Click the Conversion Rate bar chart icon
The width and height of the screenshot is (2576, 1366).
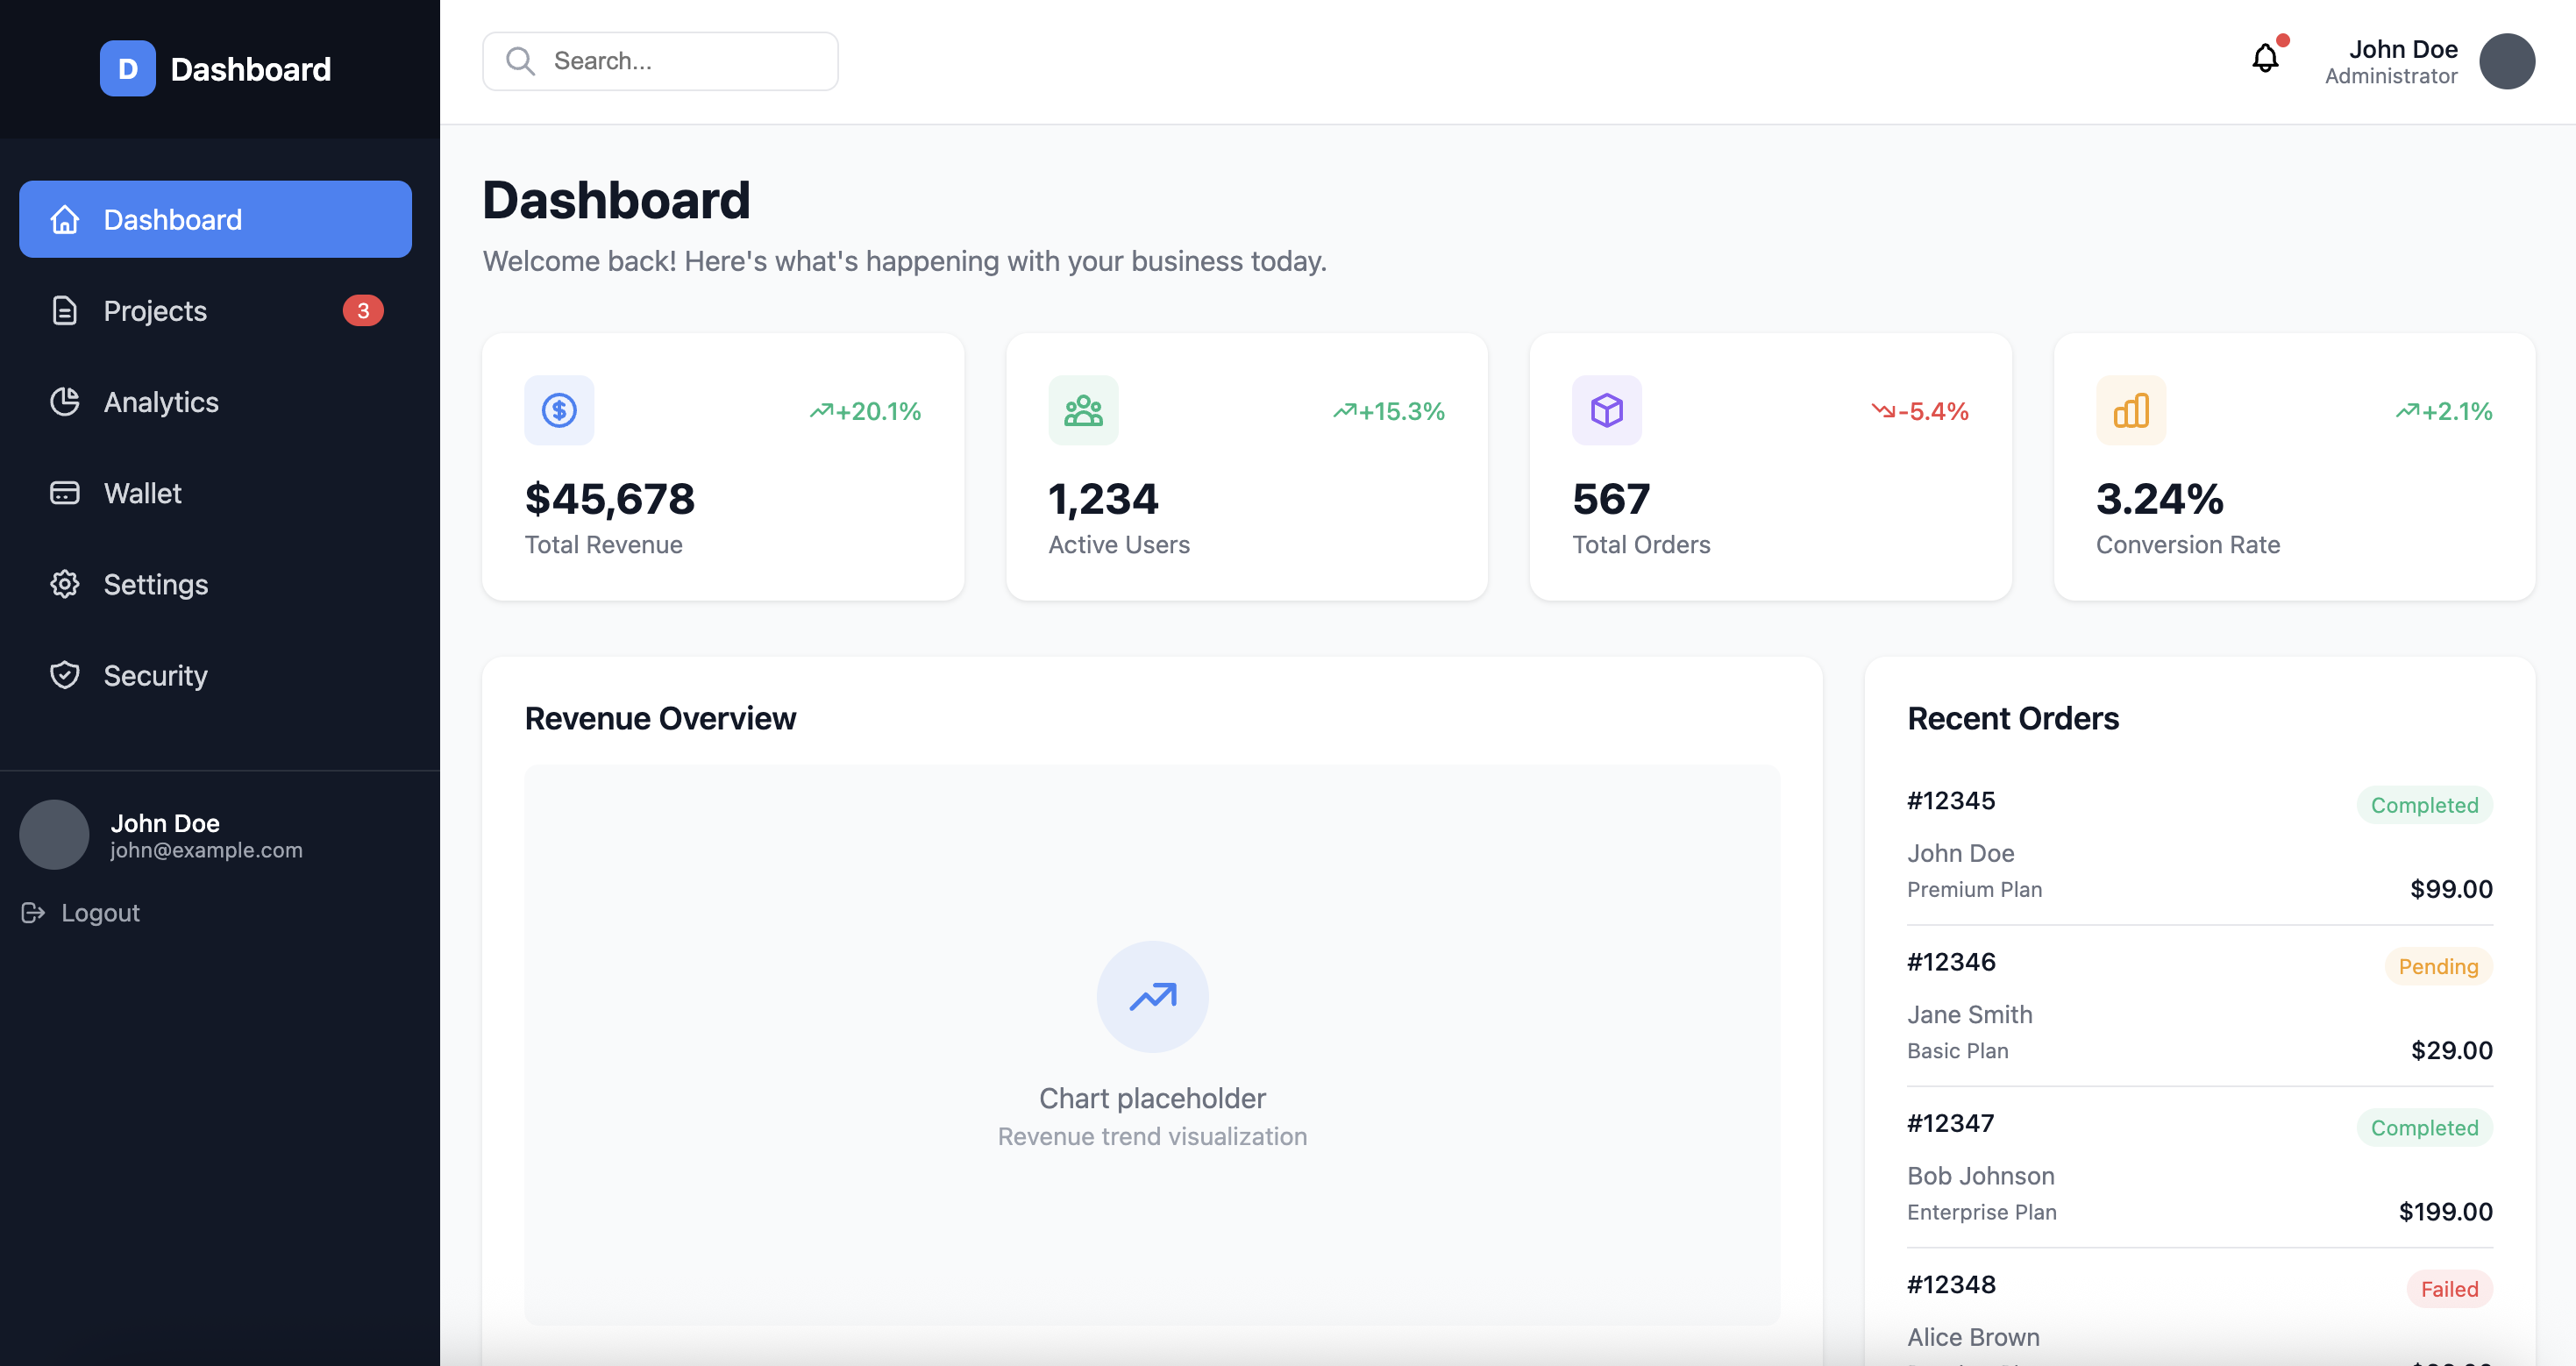click(2130, 410)
